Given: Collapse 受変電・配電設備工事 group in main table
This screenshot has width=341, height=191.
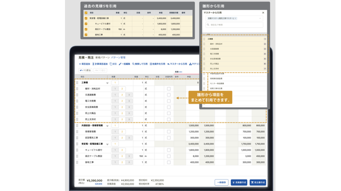Looking at the screenshot, I should (x=107, y=144).
